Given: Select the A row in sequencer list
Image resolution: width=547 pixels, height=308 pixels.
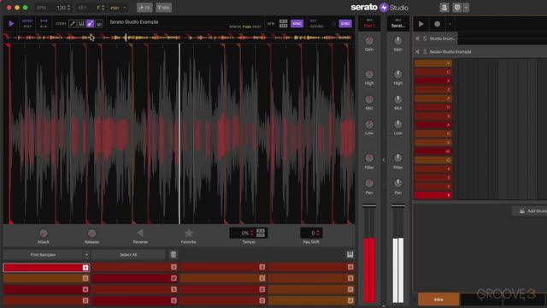Looking at the screenshot, I should coord(433,125).
